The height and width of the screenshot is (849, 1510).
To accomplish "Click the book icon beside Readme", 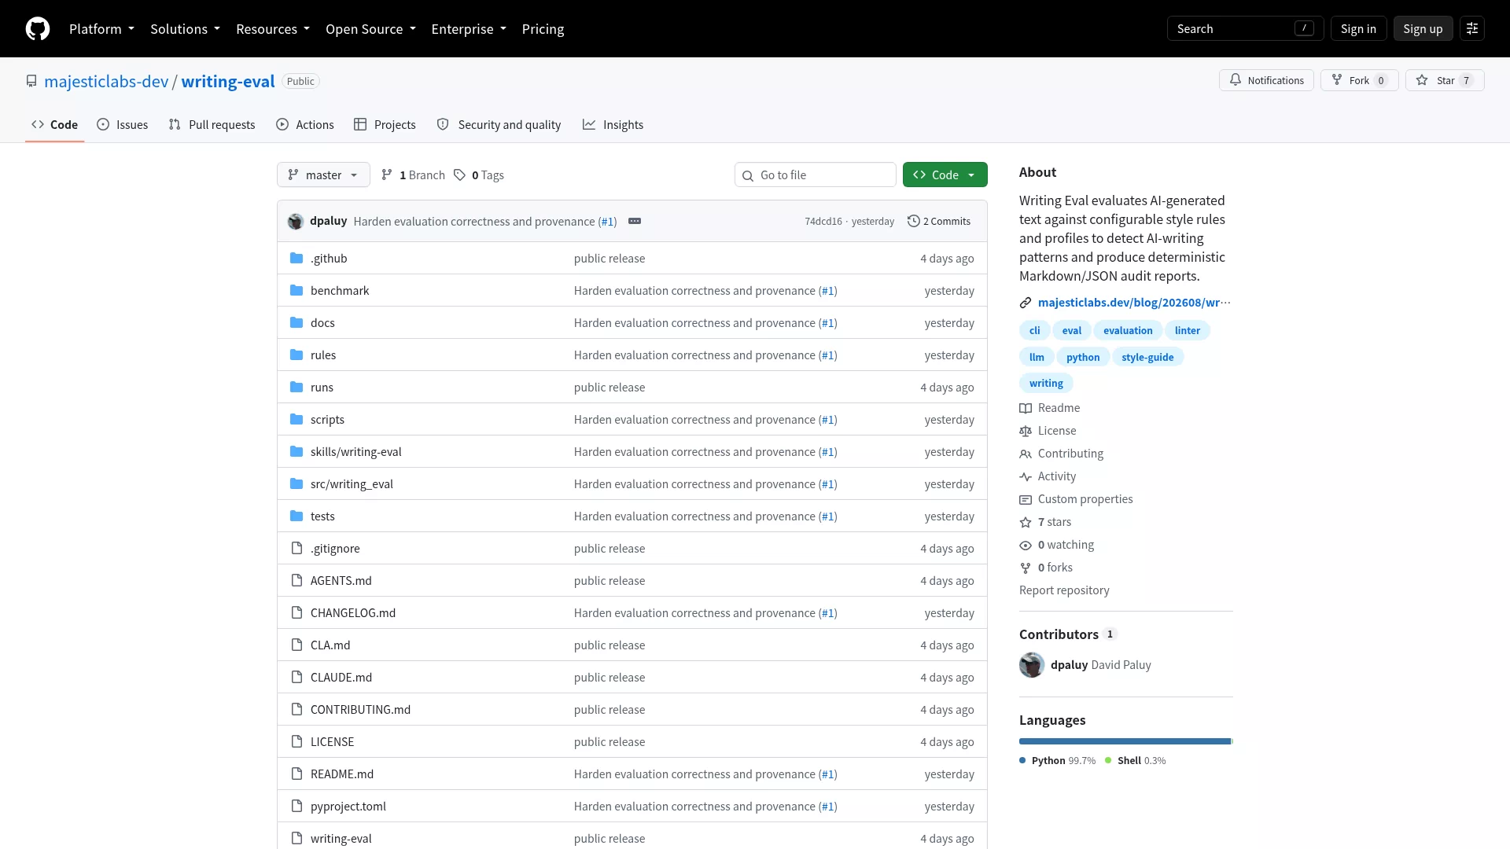I will (x=1026, y=409).
